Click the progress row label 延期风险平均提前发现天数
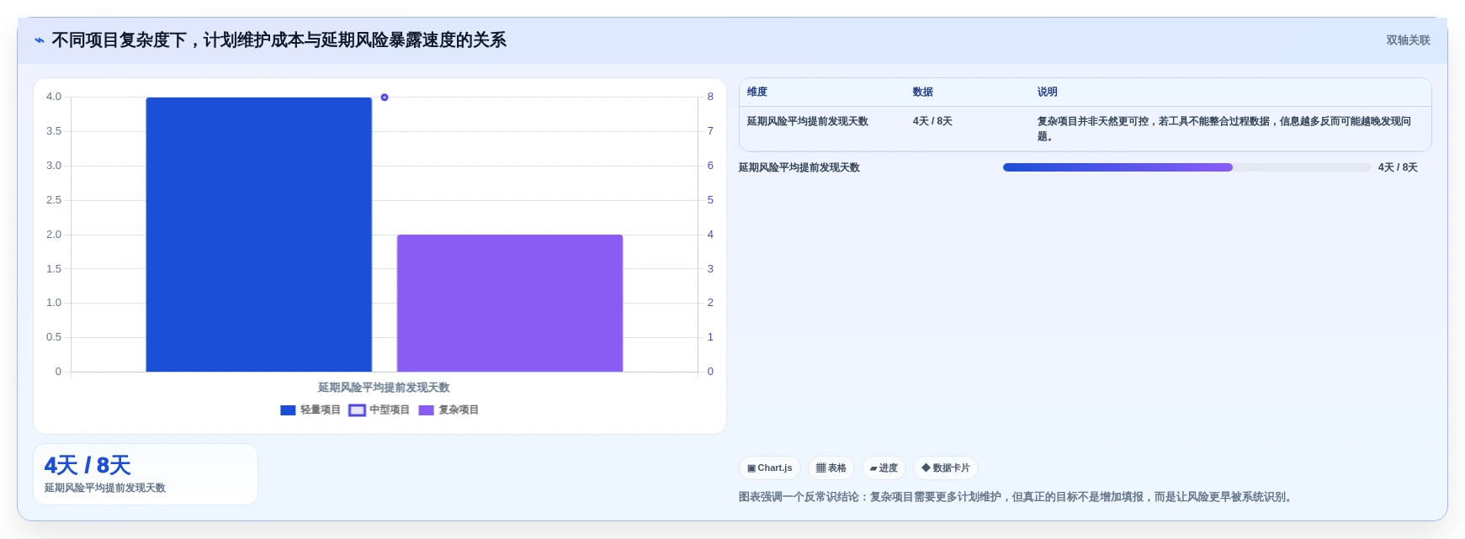Image resolution: width=1465 pixels, height=539 pixels. tap(799, 168)
